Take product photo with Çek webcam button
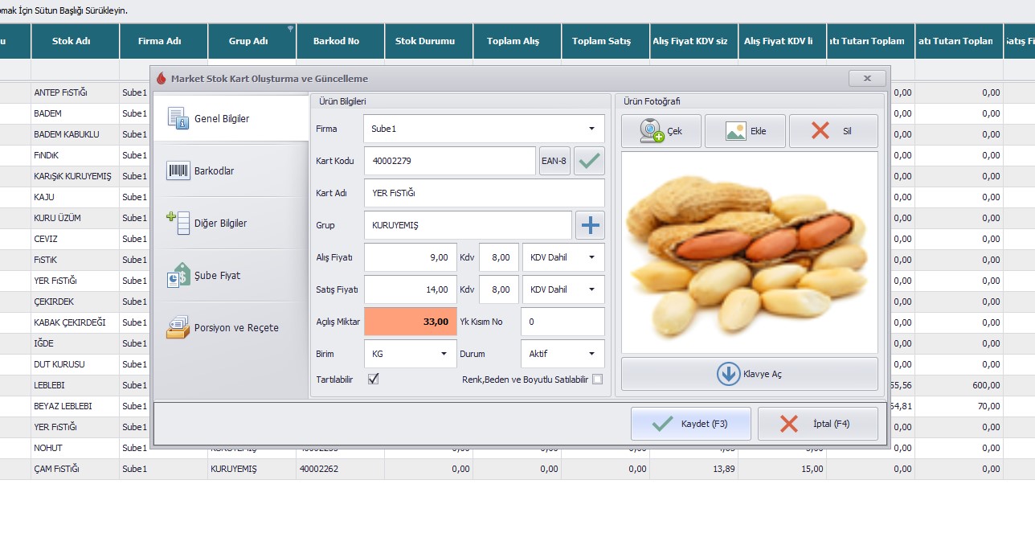 tap(661, 131)
